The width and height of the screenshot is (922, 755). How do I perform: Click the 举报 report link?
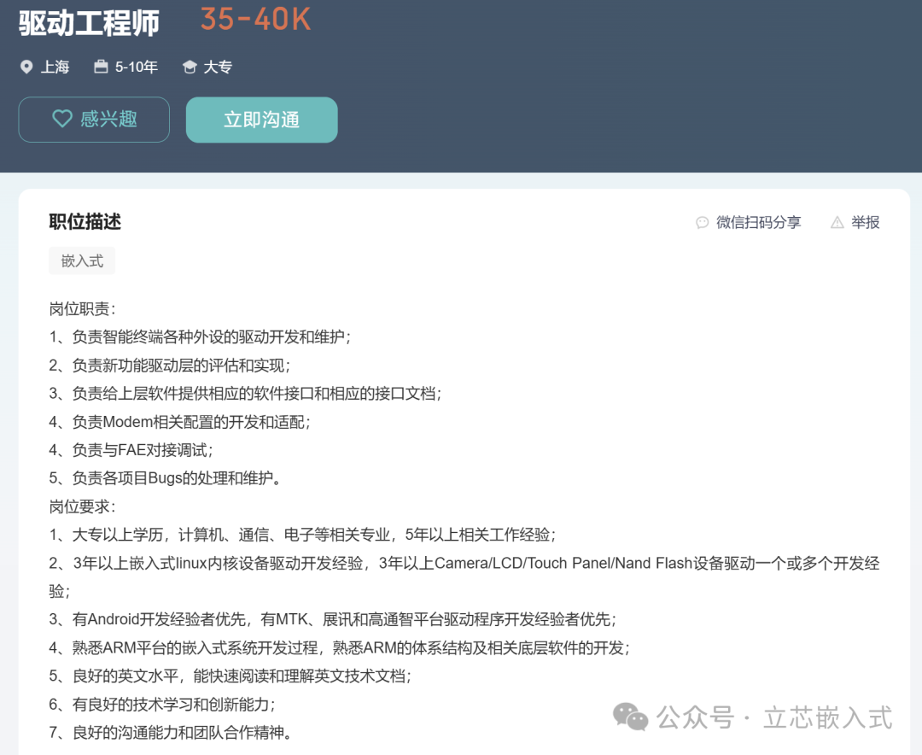(865, 222)
